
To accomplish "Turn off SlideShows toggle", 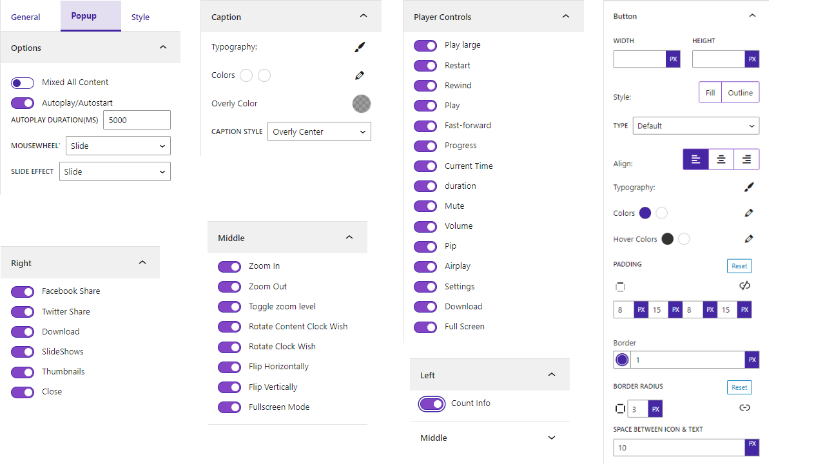I will 23,353.
